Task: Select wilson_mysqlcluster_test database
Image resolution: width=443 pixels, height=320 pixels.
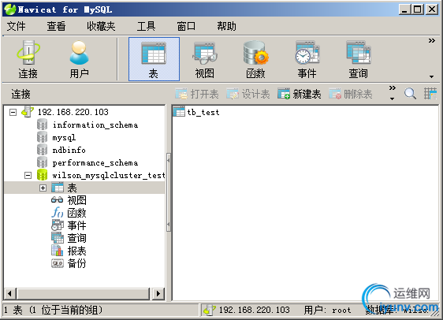Action: tap(109, 176)
